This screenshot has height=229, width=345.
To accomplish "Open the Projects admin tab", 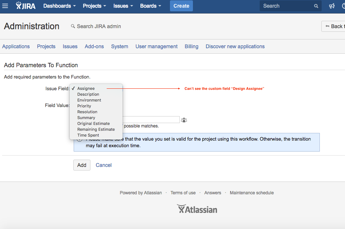I will coord(46,46).
